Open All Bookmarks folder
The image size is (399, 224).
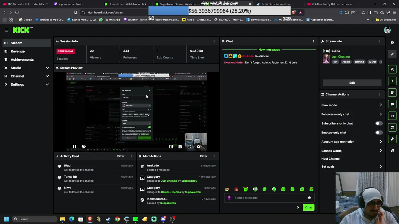[x=386, y=20]
